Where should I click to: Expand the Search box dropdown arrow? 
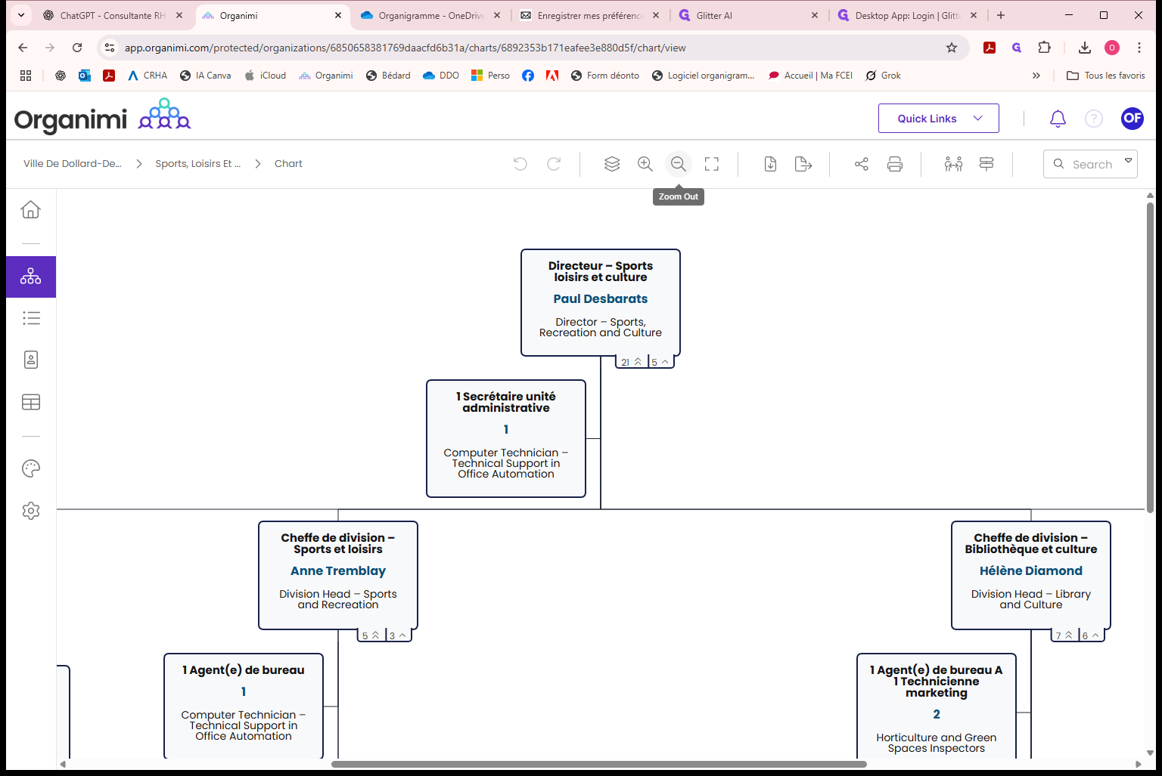(x=1129, y=161)
